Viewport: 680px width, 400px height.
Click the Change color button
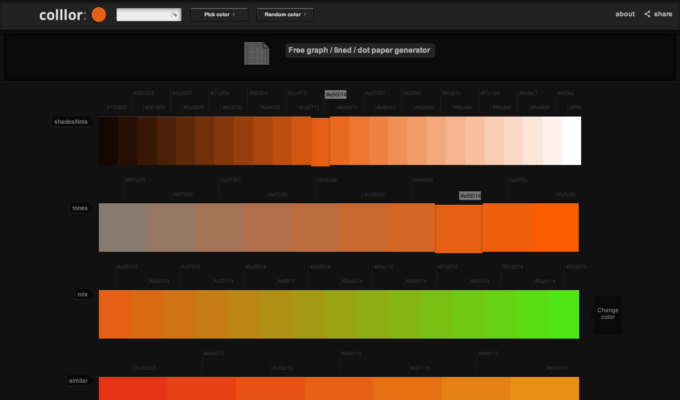point(608,314)
